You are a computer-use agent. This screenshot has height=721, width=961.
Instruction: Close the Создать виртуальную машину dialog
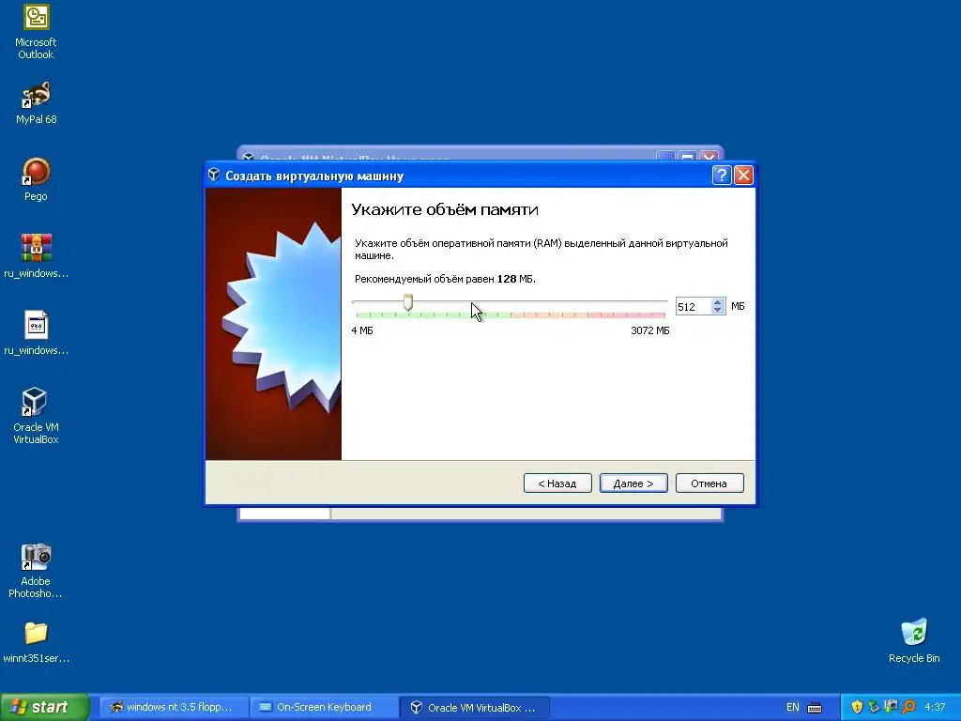click(743, 176)
